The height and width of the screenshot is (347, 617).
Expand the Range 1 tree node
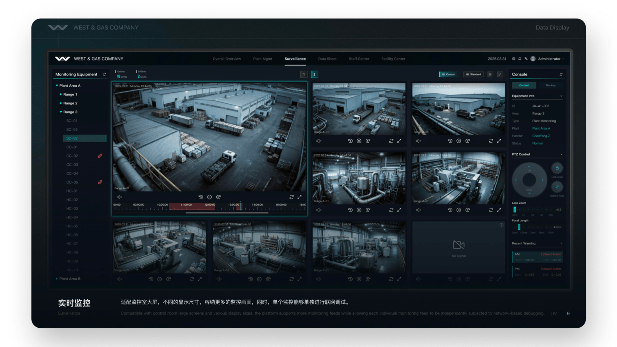click(61, 94)
